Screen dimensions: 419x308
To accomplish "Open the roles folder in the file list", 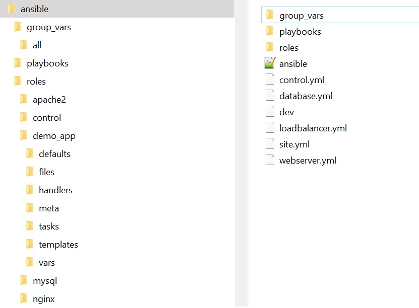I will 288,48.
